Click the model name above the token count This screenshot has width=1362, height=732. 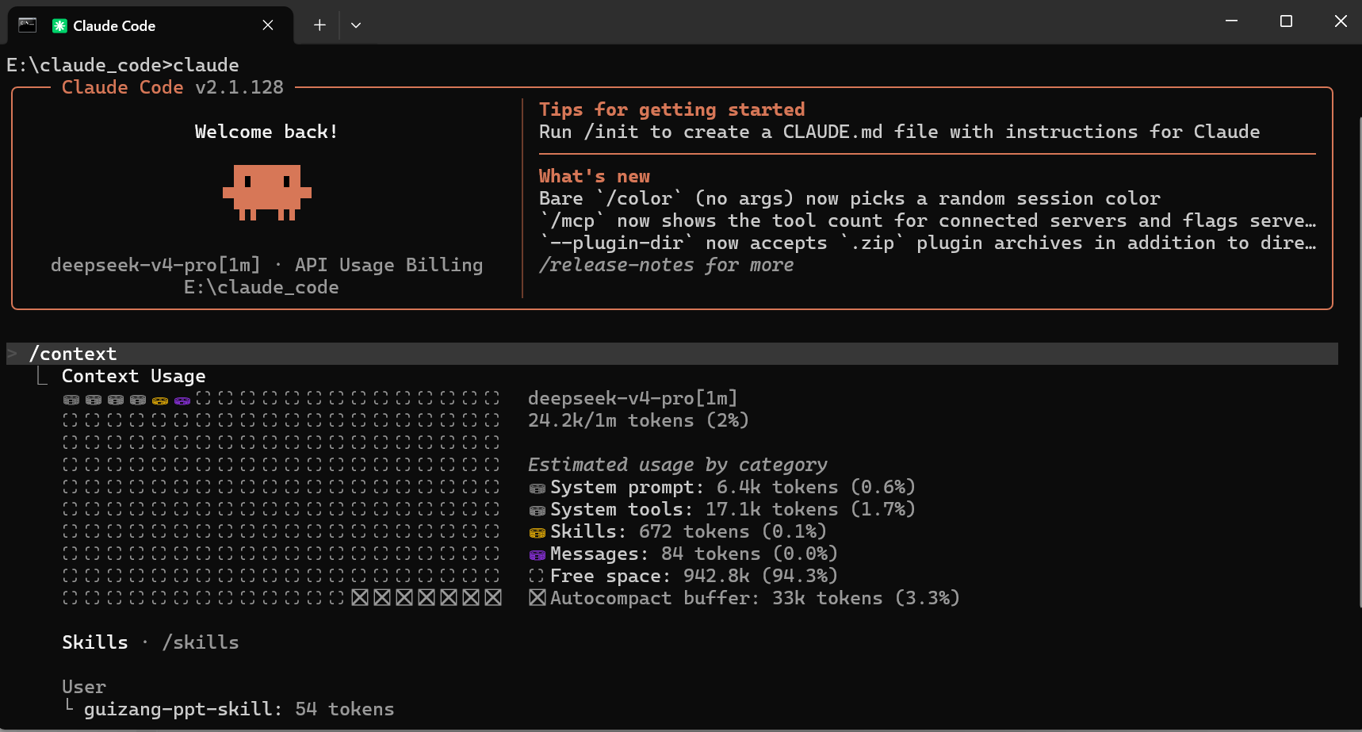(x=633, y=398)
